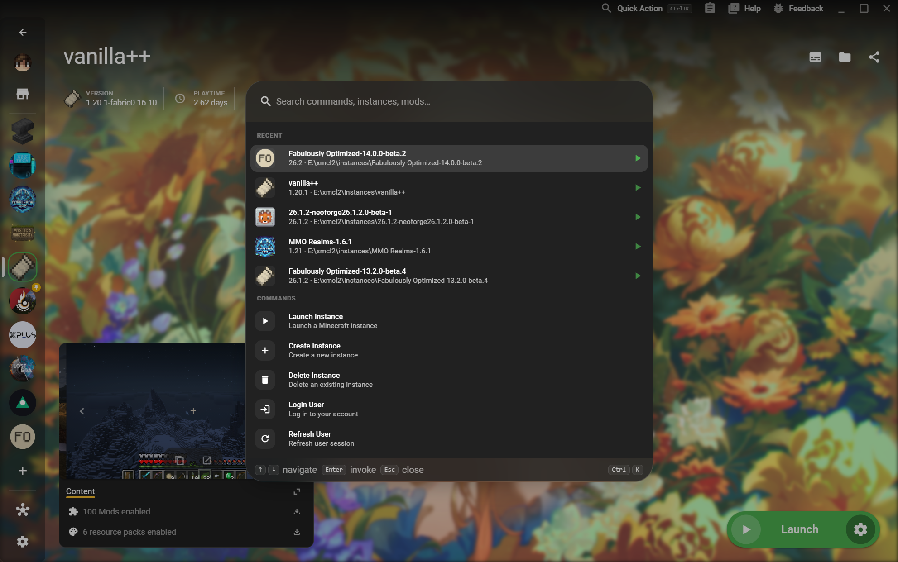Open the user avatar profile in sidebar

click(23, 62)
